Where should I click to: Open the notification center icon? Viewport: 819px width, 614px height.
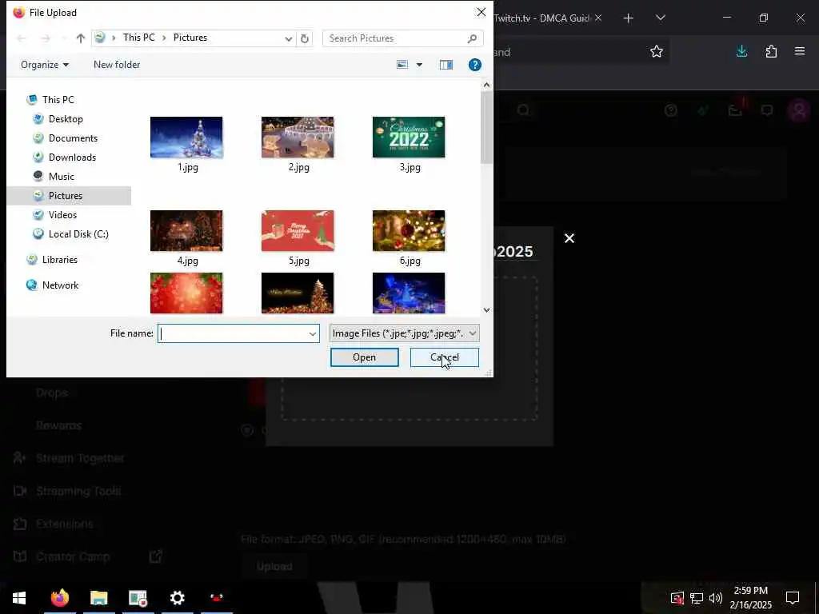click(x=793, y=598)
